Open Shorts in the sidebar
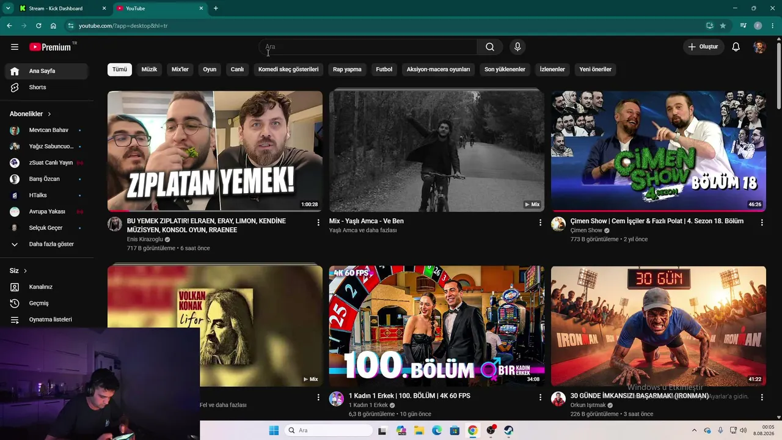 click(x=46, y=87)
